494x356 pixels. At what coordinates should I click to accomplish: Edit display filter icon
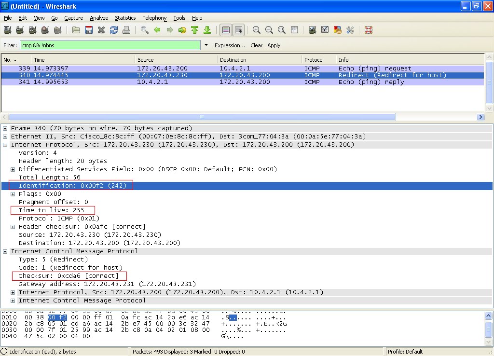[x=325, y=30]
